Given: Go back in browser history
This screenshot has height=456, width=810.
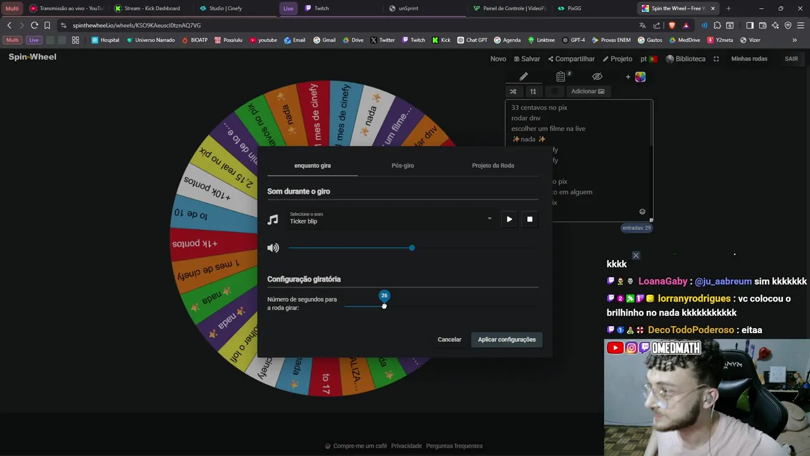Looking at the screenshot, I should [9, 25].
